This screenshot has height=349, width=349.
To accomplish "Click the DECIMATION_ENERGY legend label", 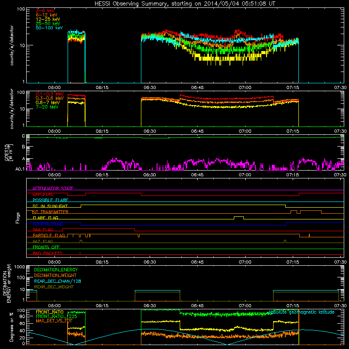I will tap(56, 270).
